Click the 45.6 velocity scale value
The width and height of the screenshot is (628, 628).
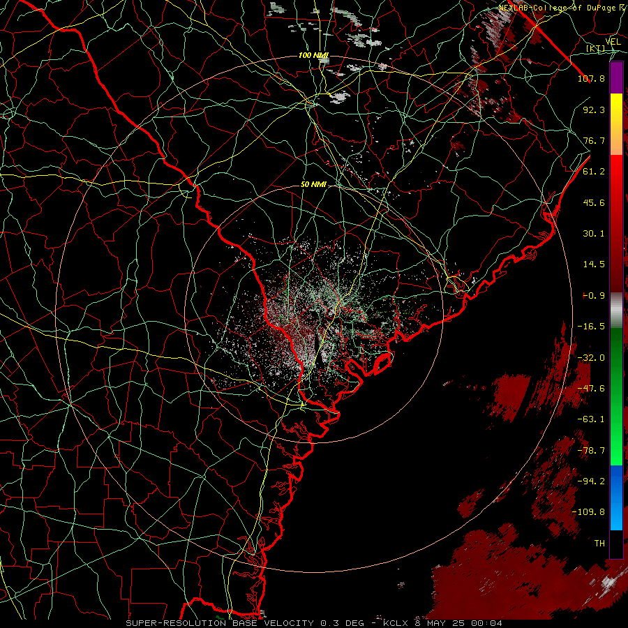[x=594, y=202]
